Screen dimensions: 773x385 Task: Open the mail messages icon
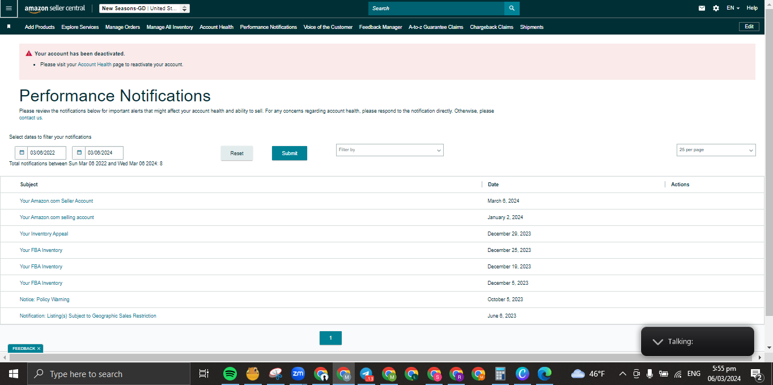pos(702,8)
